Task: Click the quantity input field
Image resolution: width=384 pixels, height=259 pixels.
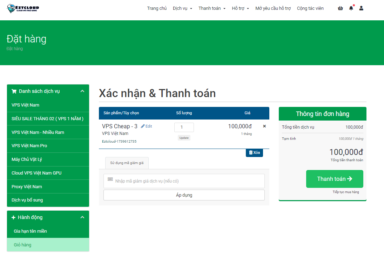Action: coord(184,128)
